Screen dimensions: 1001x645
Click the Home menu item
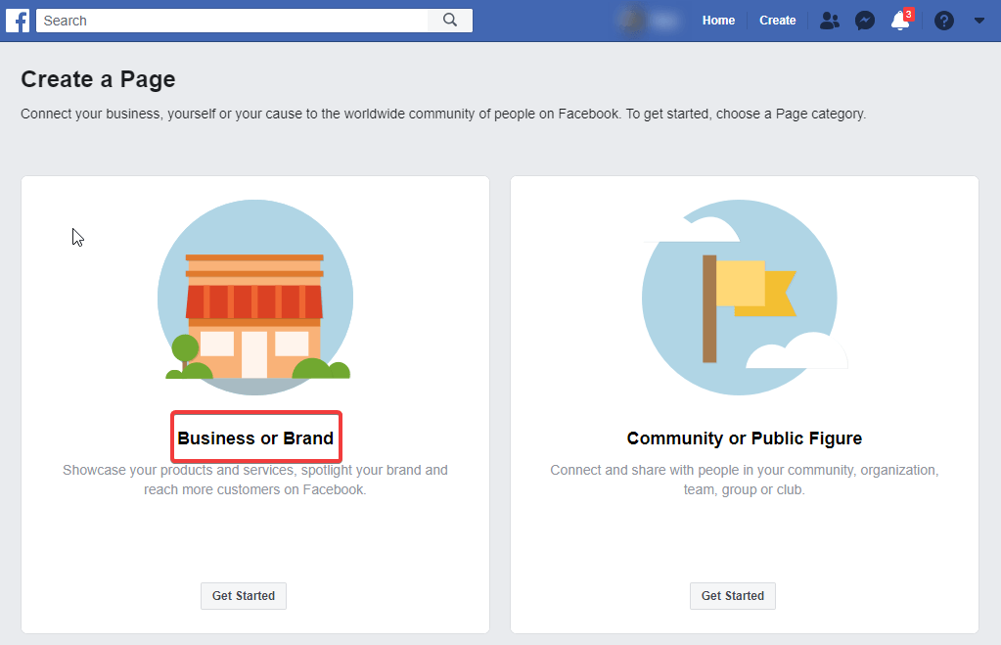pyautogui.click(x=718, y=20)
